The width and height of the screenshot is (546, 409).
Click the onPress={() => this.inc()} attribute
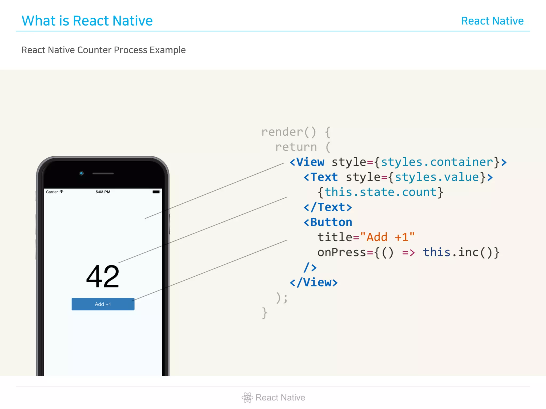point(408,252)
